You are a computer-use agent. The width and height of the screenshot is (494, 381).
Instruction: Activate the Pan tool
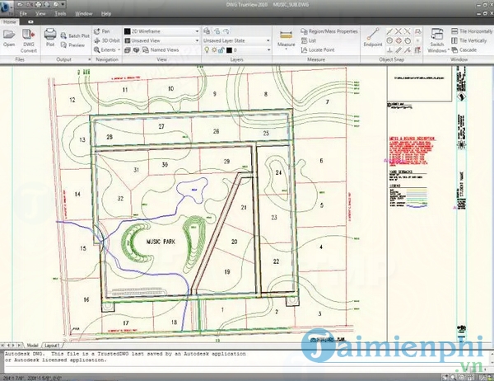coord(102,31)
